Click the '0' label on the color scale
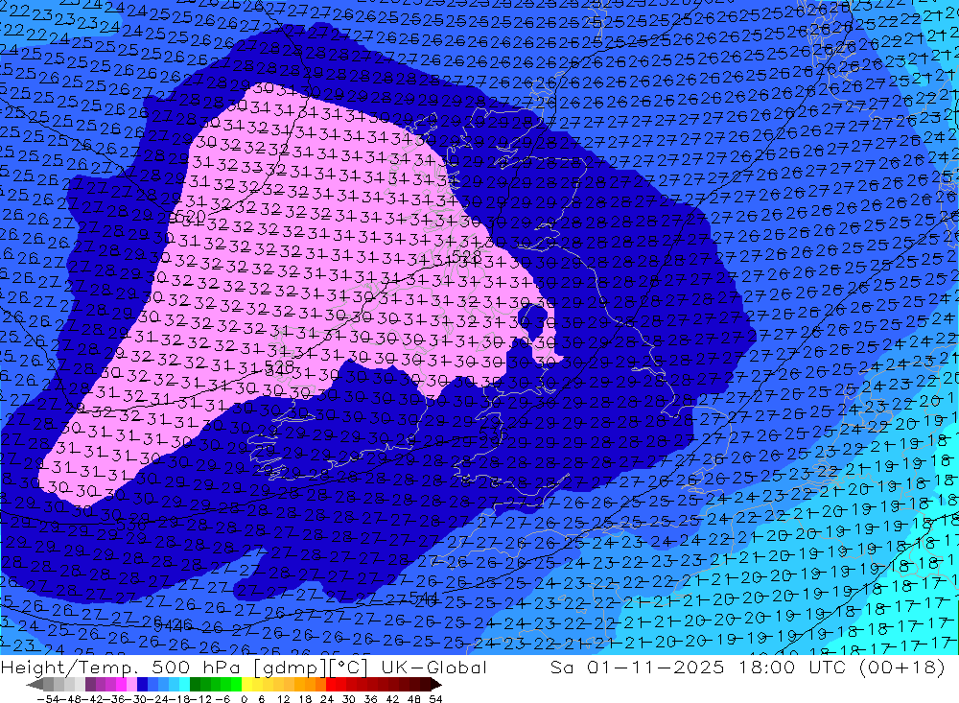 [x=244, y=699]
